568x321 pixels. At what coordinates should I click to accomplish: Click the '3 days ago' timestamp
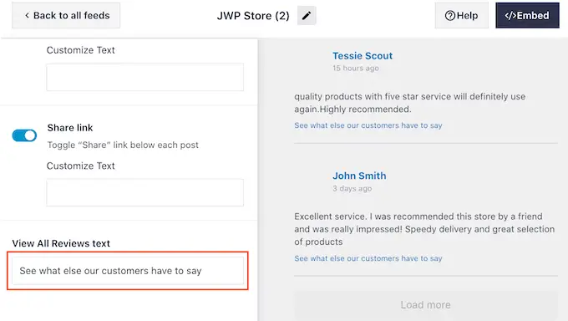352,189
